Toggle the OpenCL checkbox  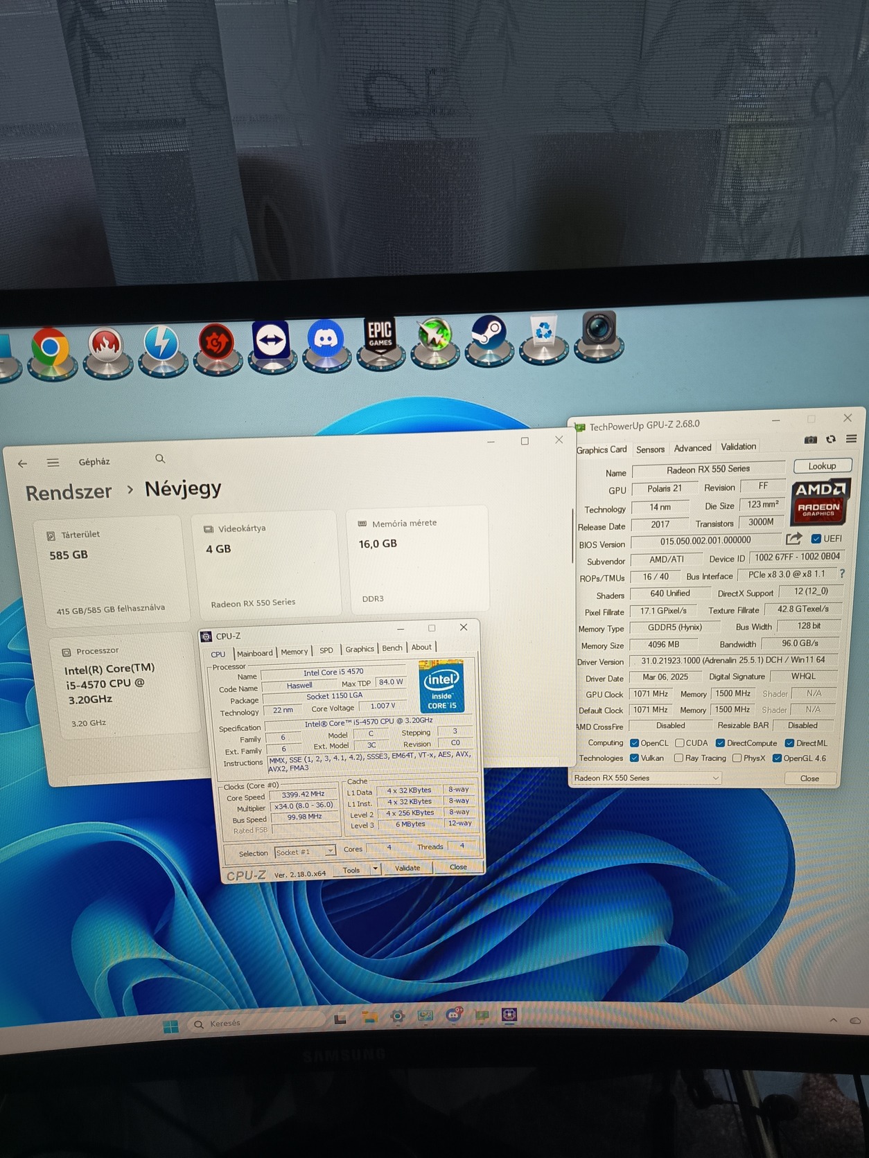pyautogui.click(x=634, y=743)
